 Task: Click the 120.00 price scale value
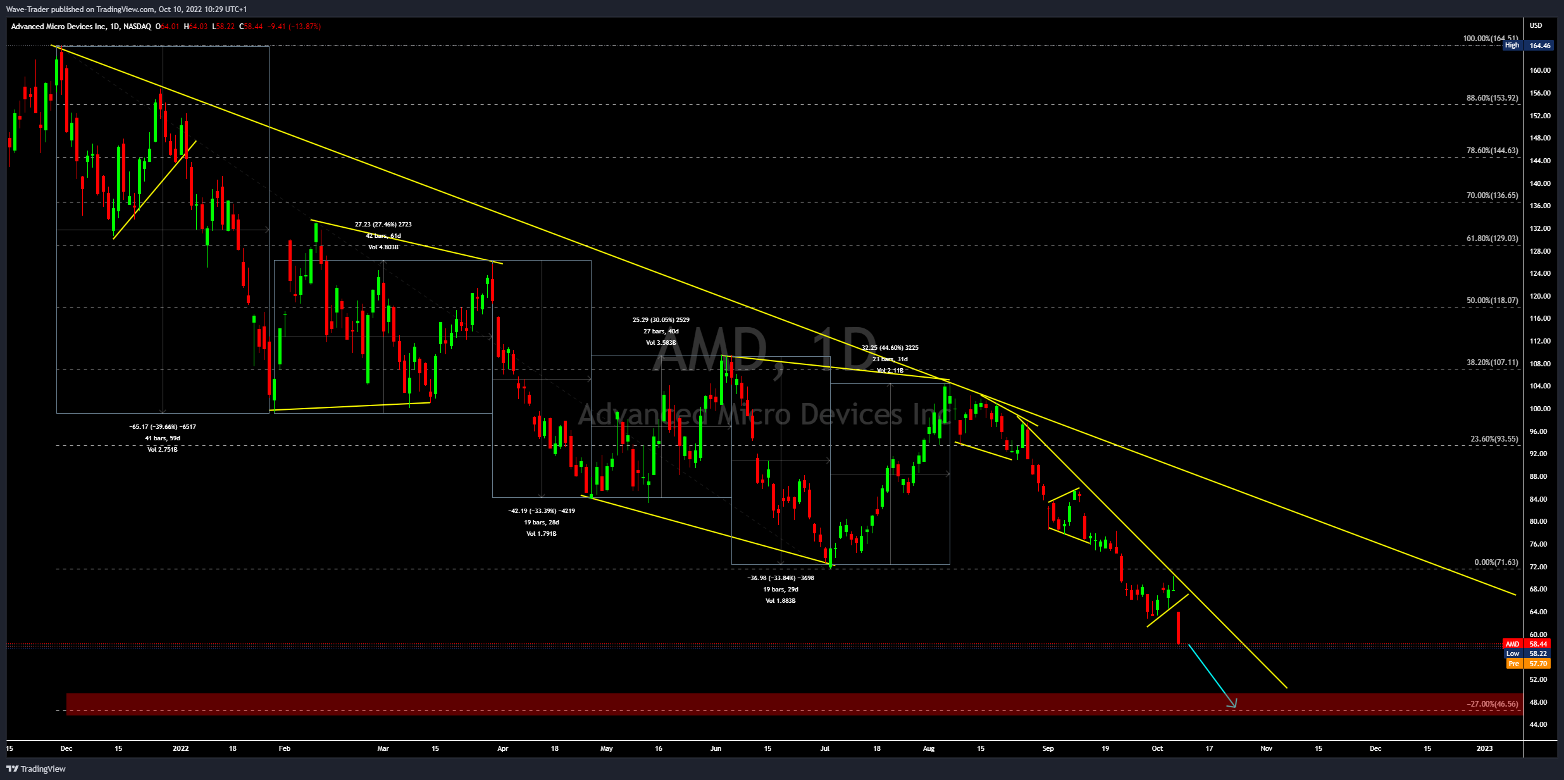pos(1540,296)
